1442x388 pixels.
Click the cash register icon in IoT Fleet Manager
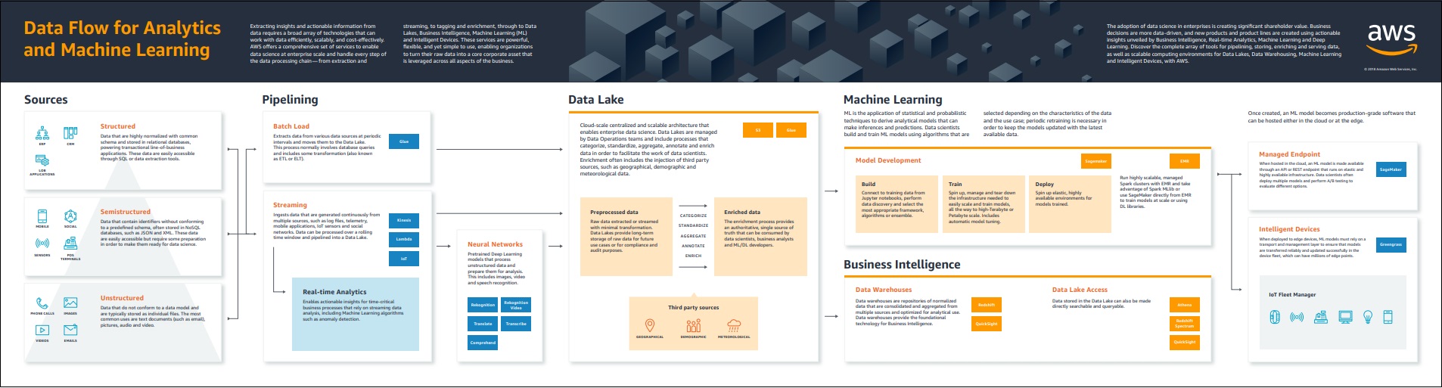click(1321, 317)
